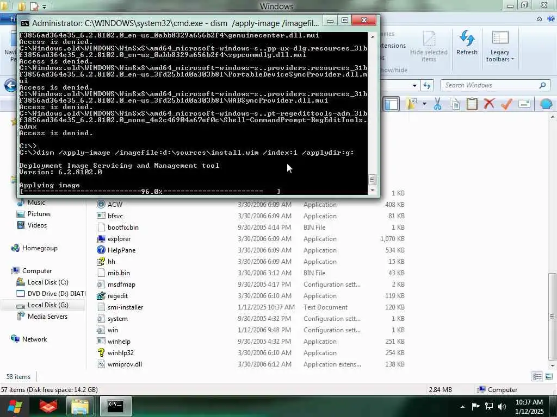Open Homegroup in navigation pane
This screenshot has height=417, width=557.
pyautogui.click(x=40, y=248)
